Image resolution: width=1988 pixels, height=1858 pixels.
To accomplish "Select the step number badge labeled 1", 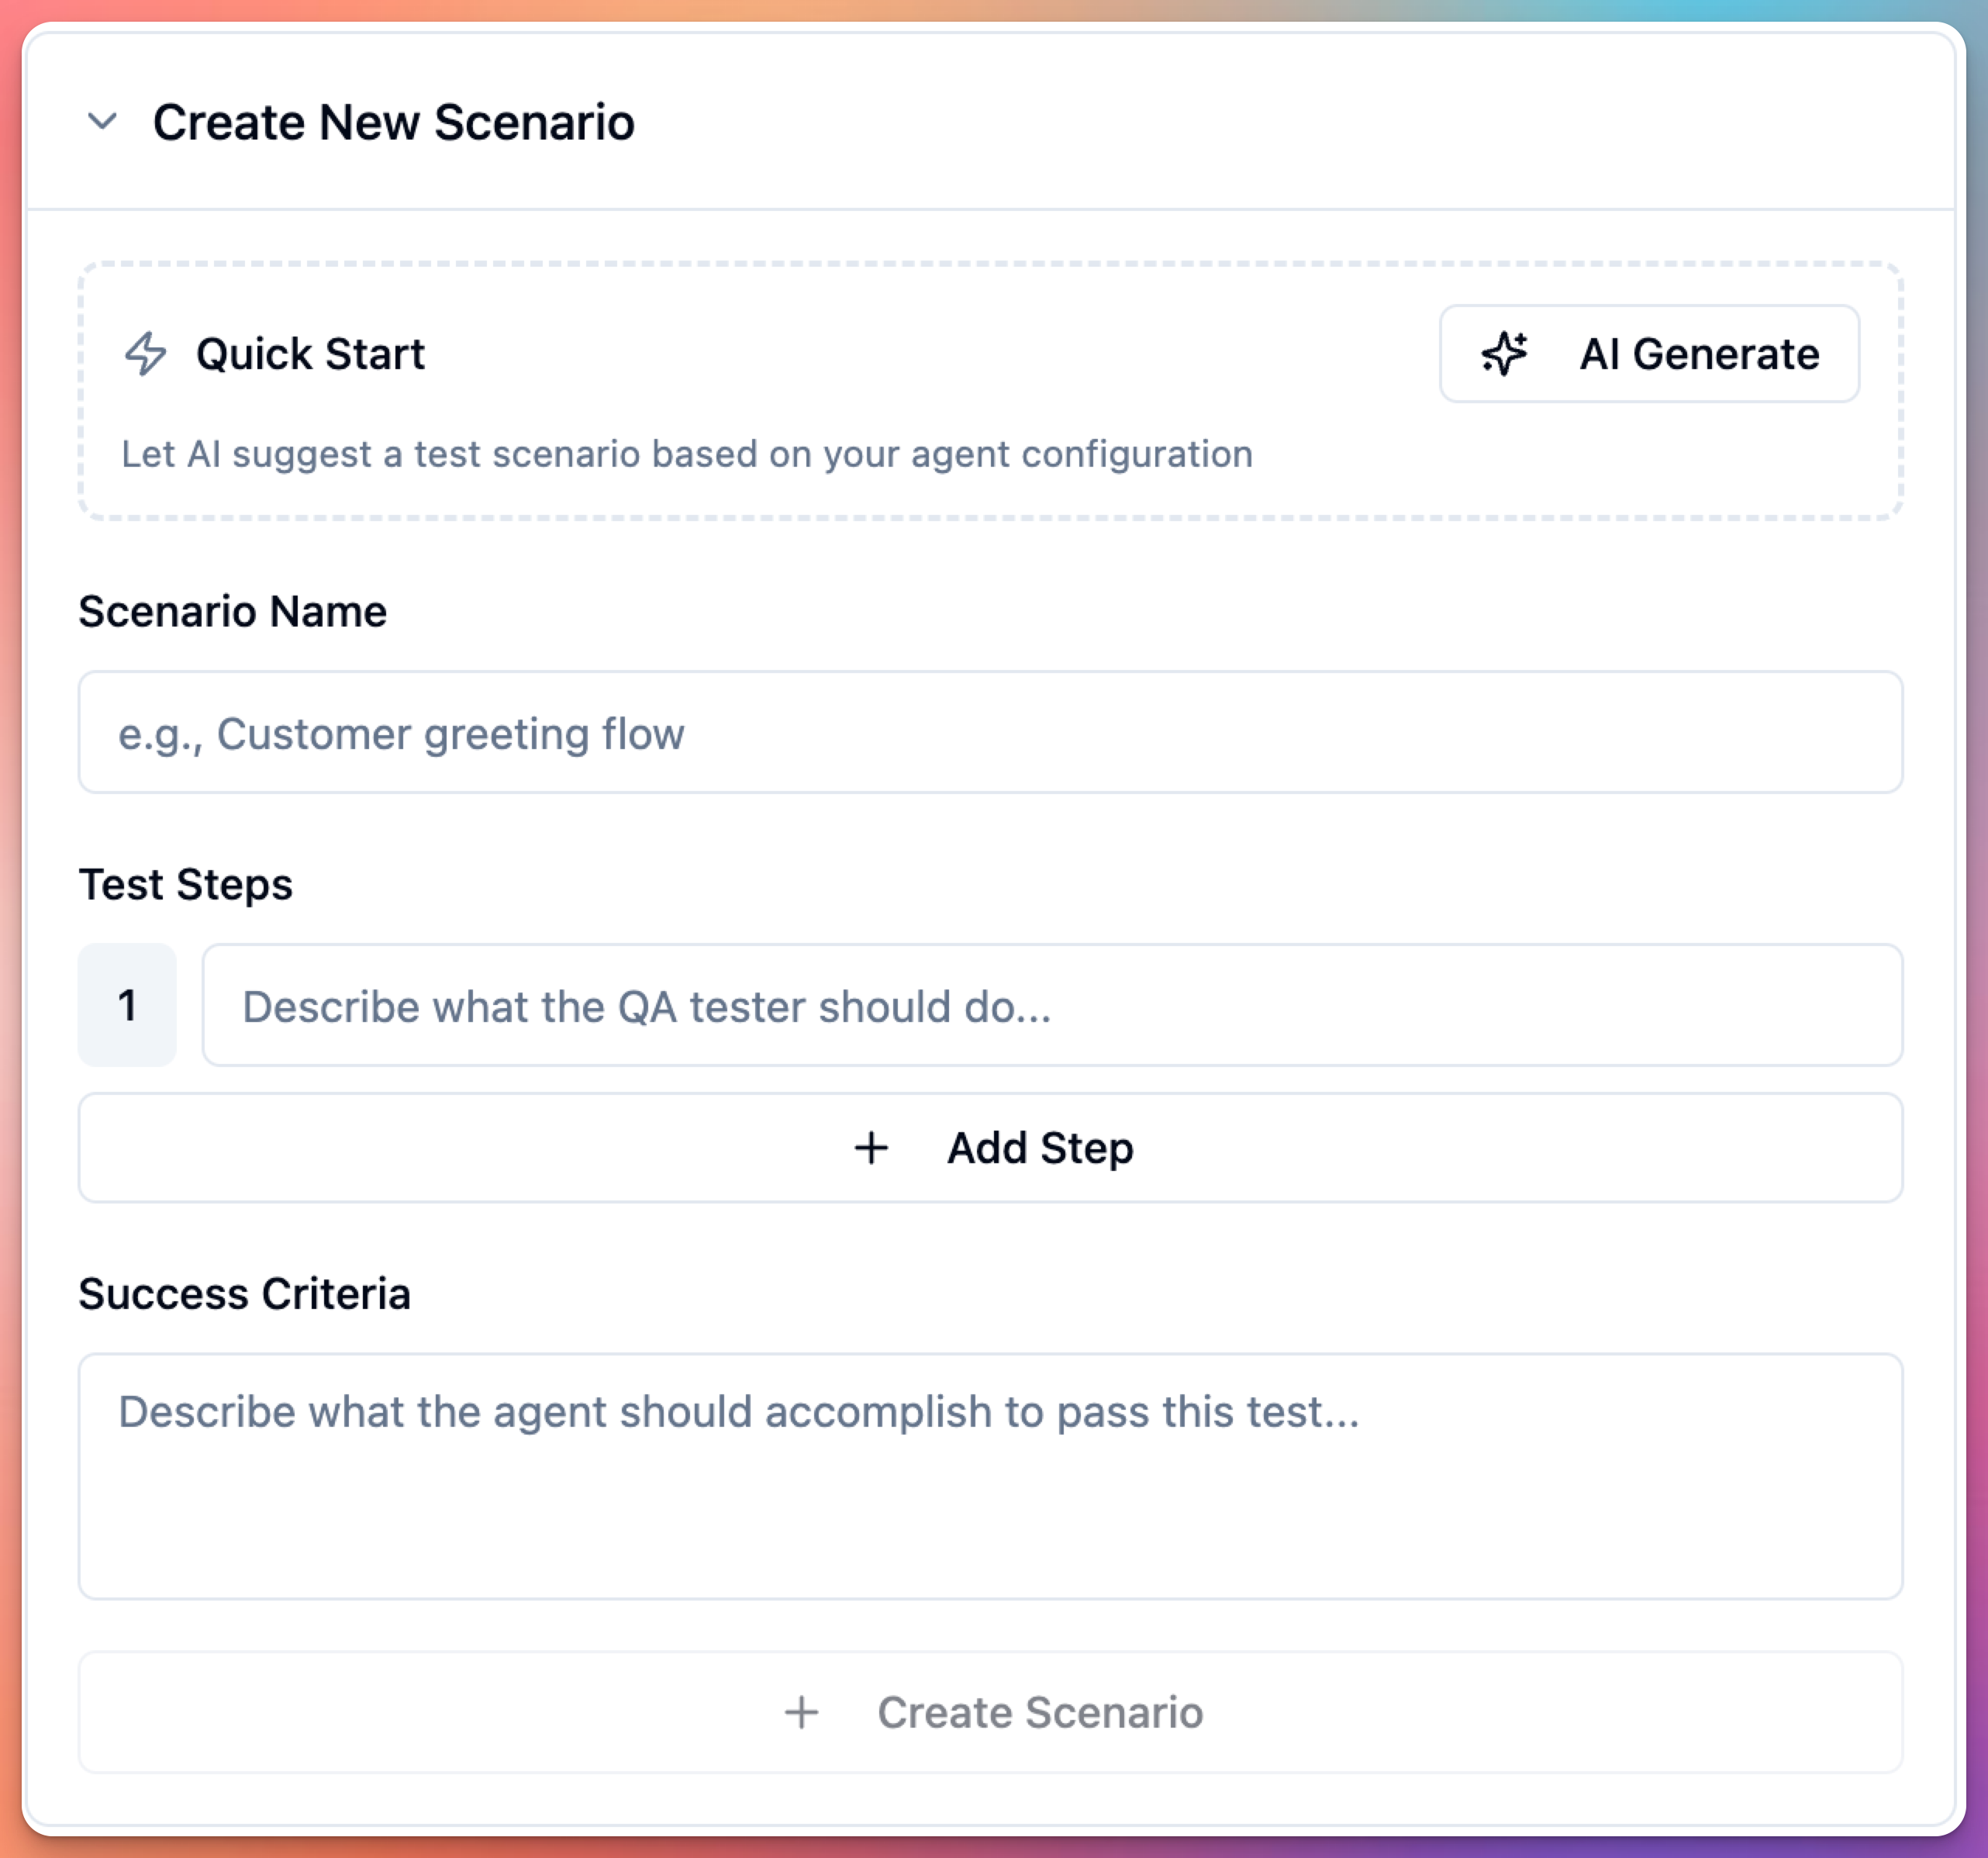I will pyautogui.click(x=127, y=1006).
